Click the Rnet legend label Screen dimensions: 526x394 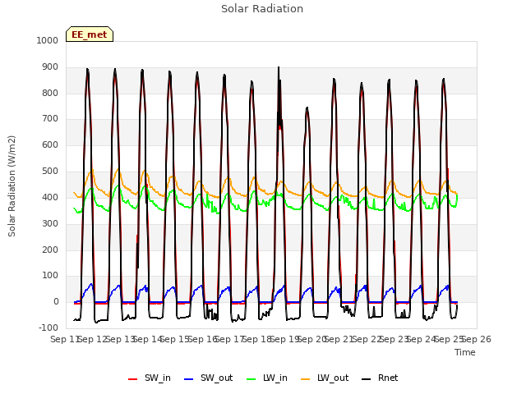click(388, 378)
